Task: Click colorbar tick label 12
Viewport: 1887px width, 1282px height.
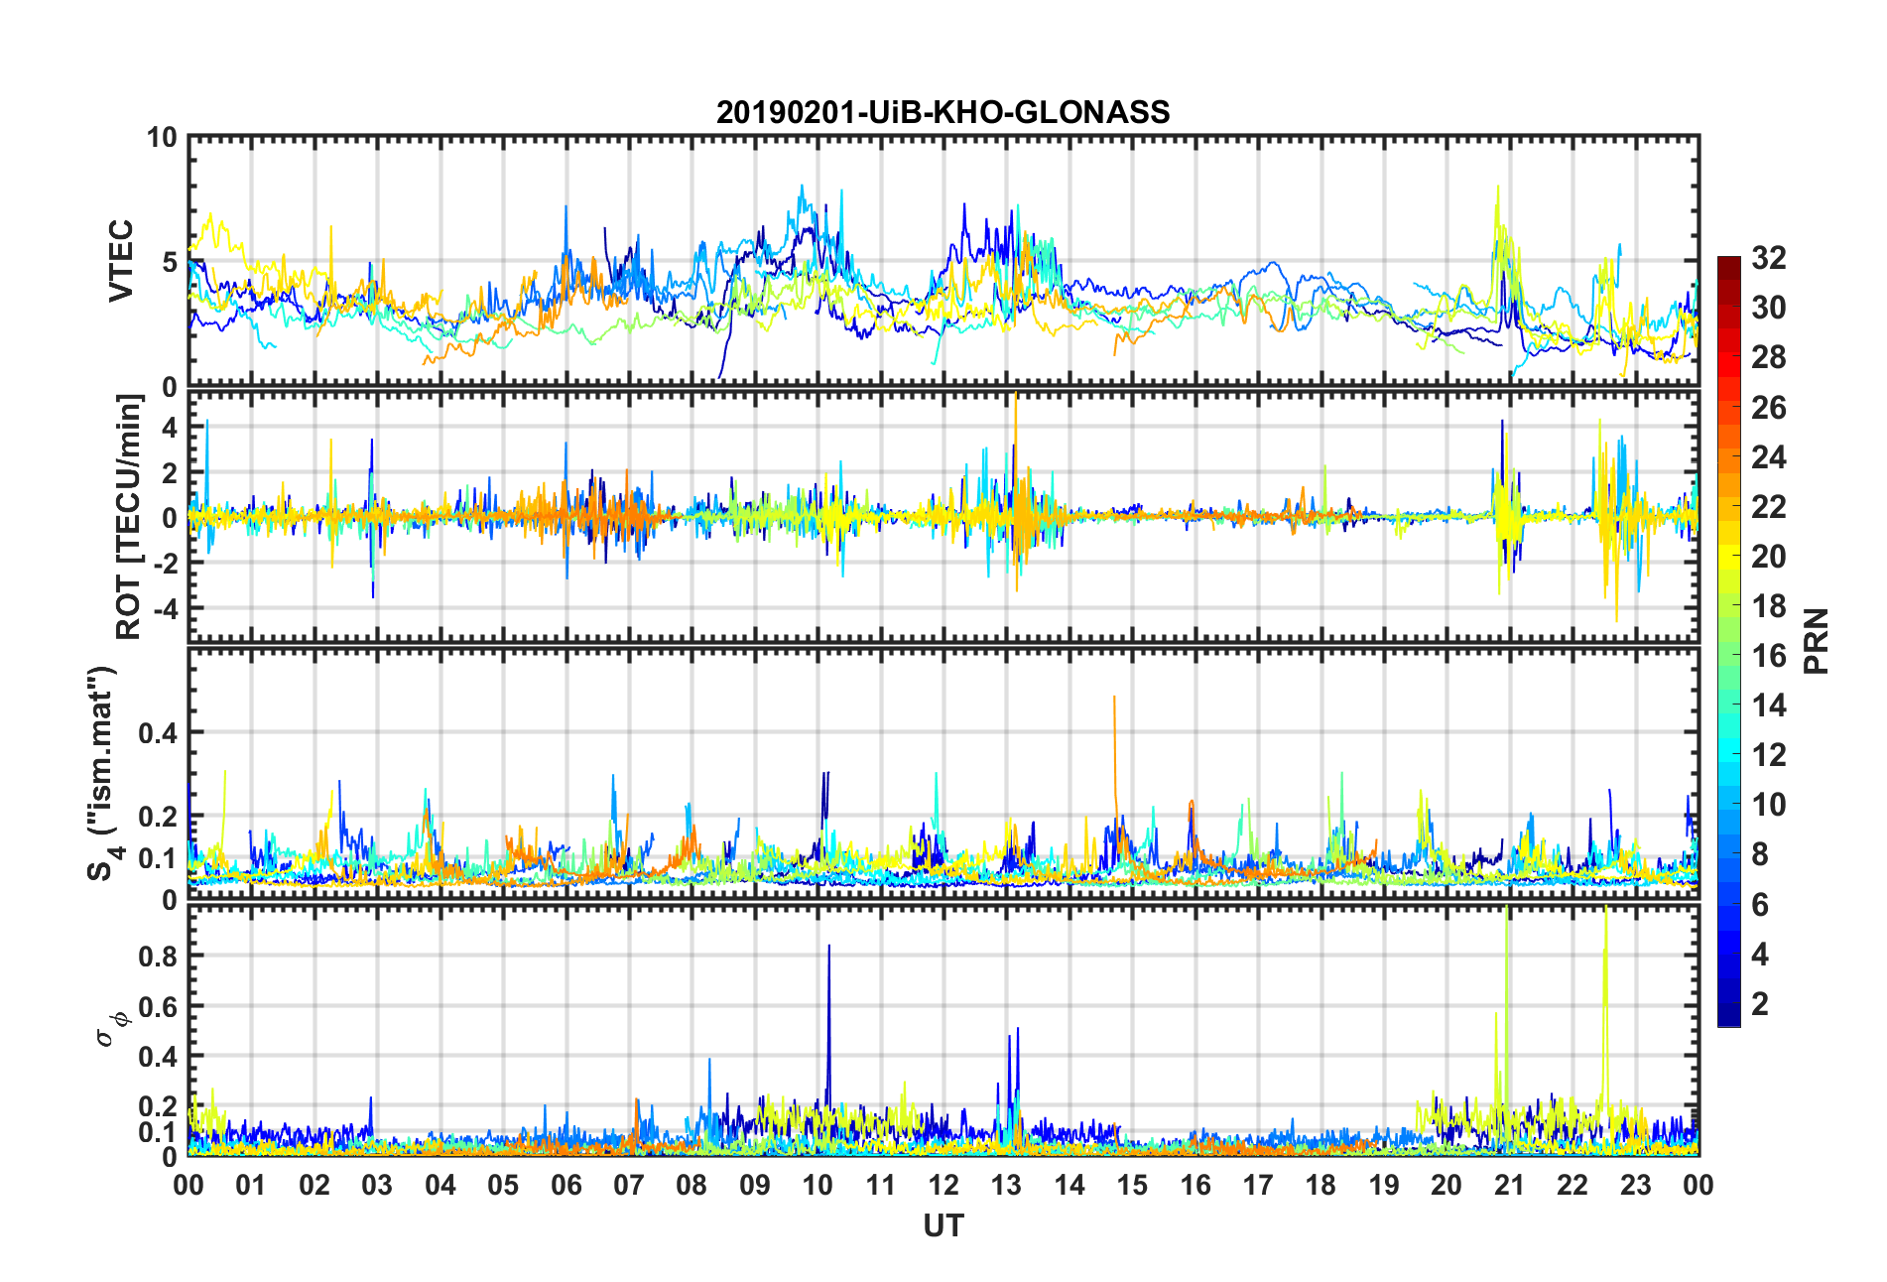Action: coord(1769,754)
